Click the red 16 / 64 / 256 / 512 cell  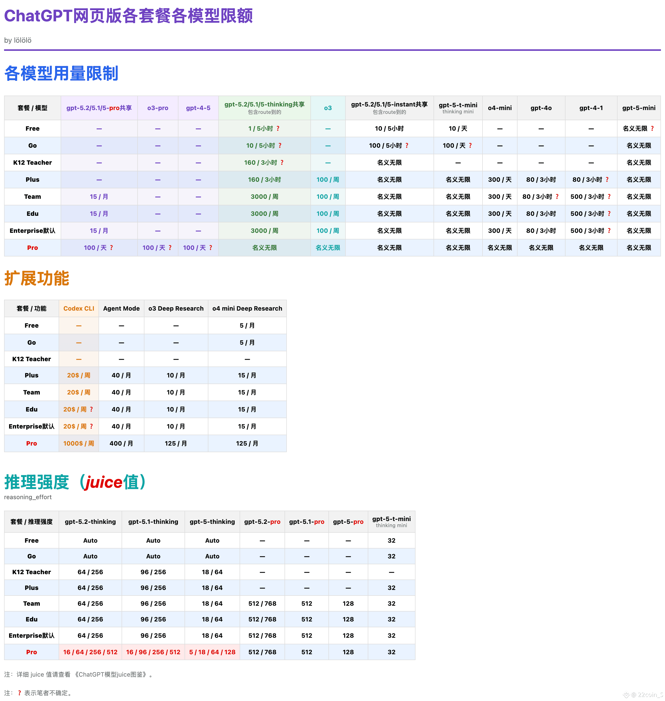pyautogui.click(x=90, y=652)
